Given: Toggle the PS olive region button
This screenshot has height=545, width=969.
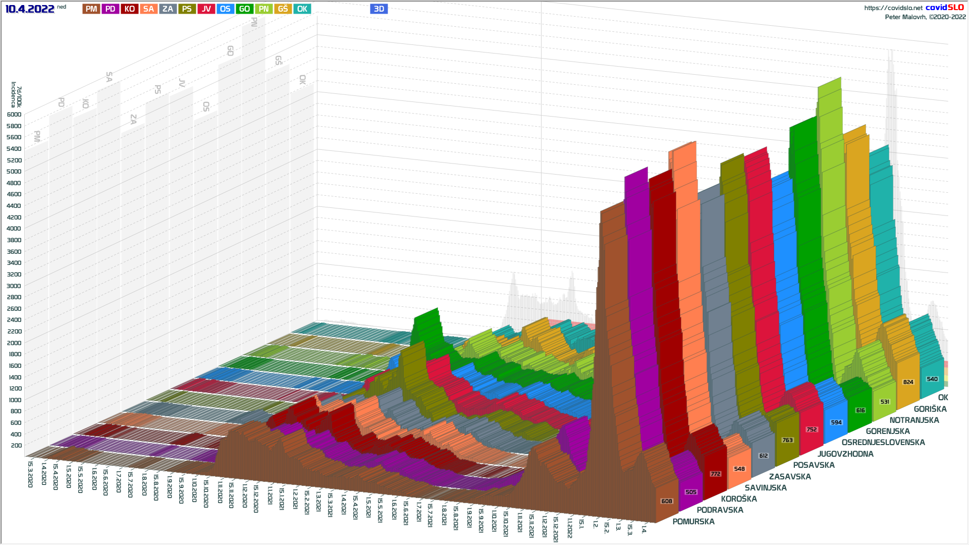Looking at the screenshot, I should [187, 9].
